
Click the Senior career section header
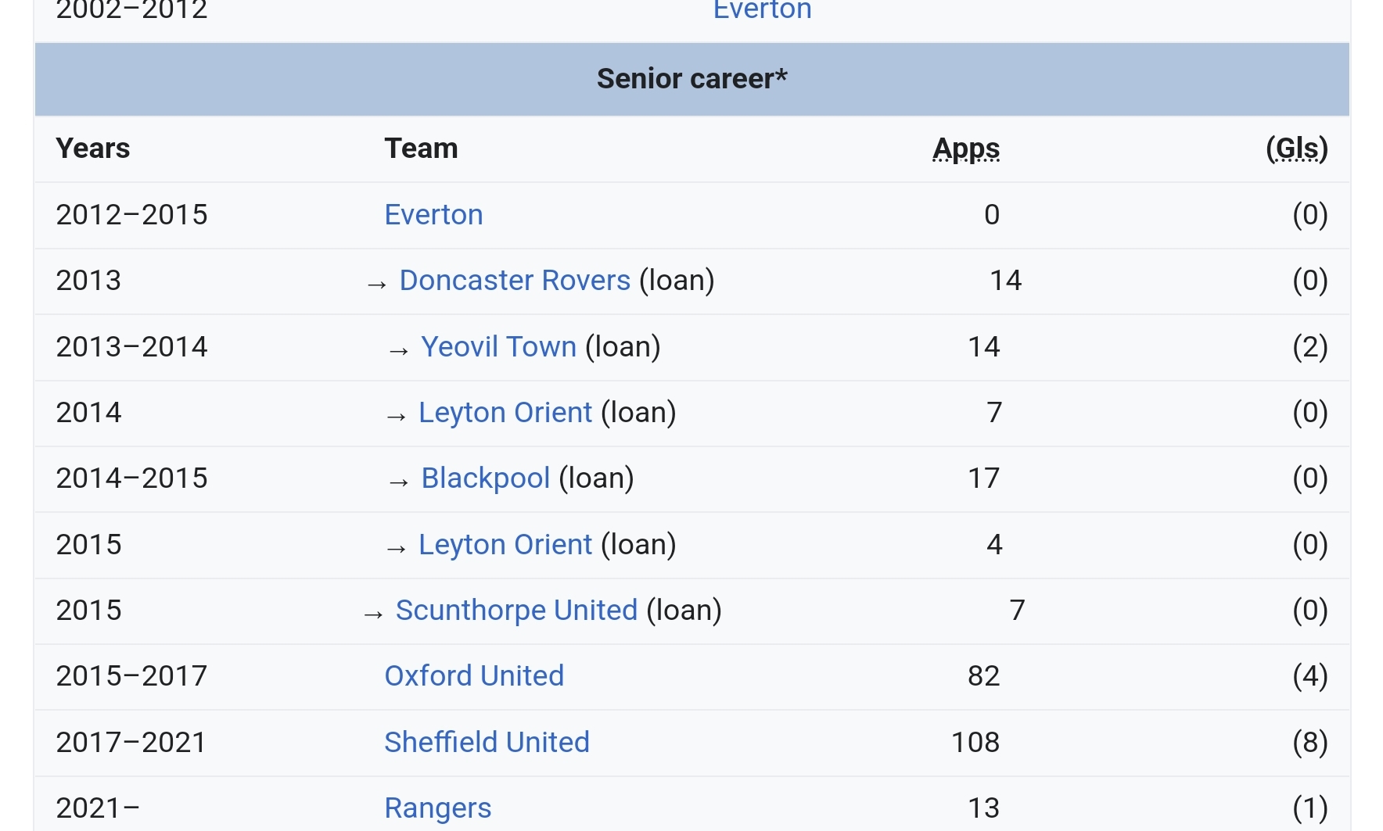(691, 79)
